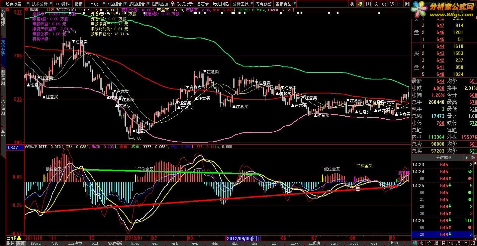
Task: Click the window layout icon near toolbar end
Action: pyautogui.click(x=400, y=4)
